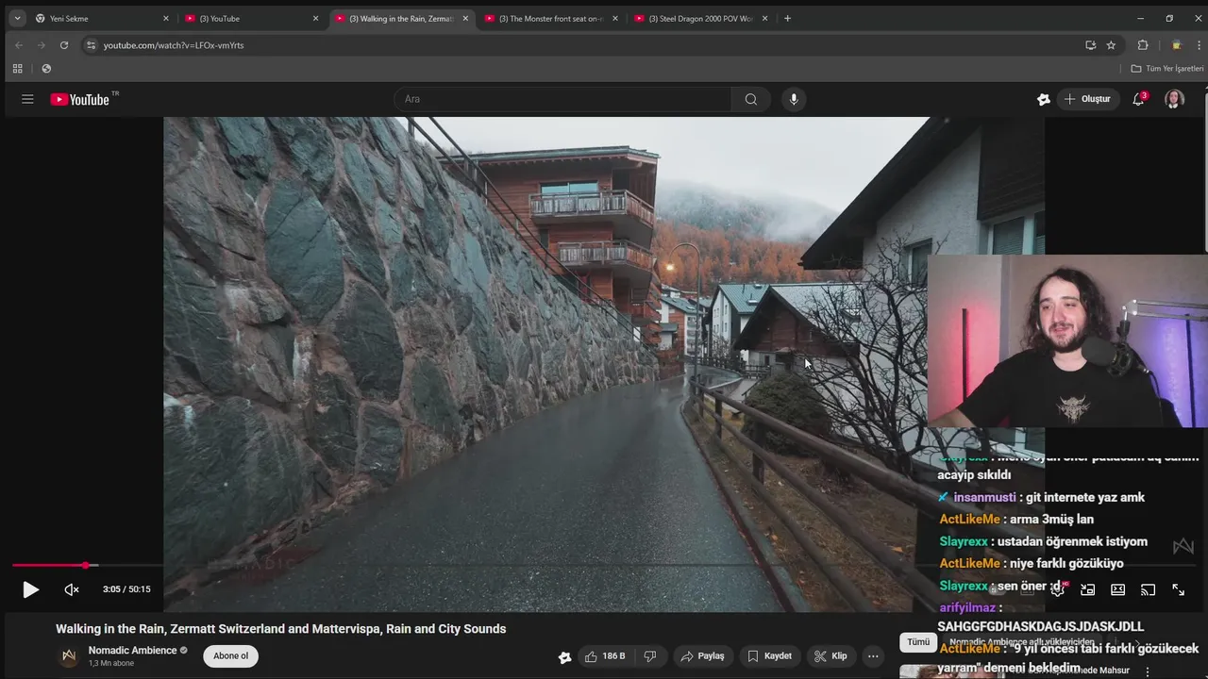1208x679 pixels.
Task: Save the video with Kaydet
Action: 770,656
